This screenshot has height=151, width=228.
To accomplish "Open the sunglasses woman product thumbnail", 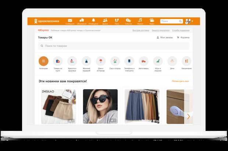I will (100, 106).
